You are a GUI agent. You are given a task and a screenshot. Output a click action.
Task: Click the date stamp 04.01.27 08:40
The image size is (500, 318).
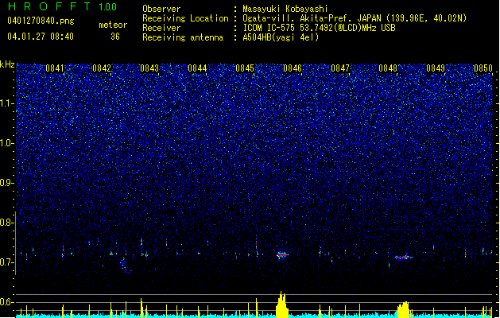(41, 37)
